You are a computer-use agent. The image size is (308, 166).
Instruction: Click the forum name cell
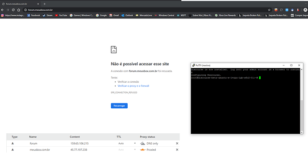33,143
